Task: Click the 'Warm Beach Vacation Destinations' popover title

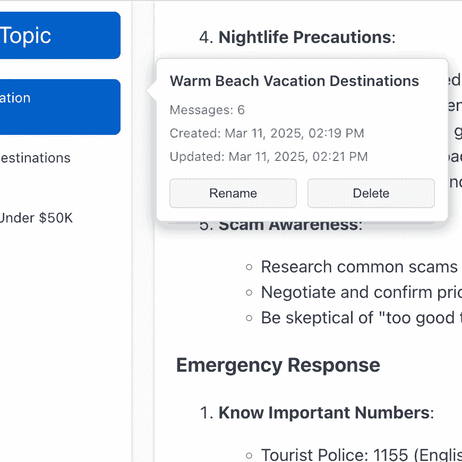Action: tap(294, 81)
